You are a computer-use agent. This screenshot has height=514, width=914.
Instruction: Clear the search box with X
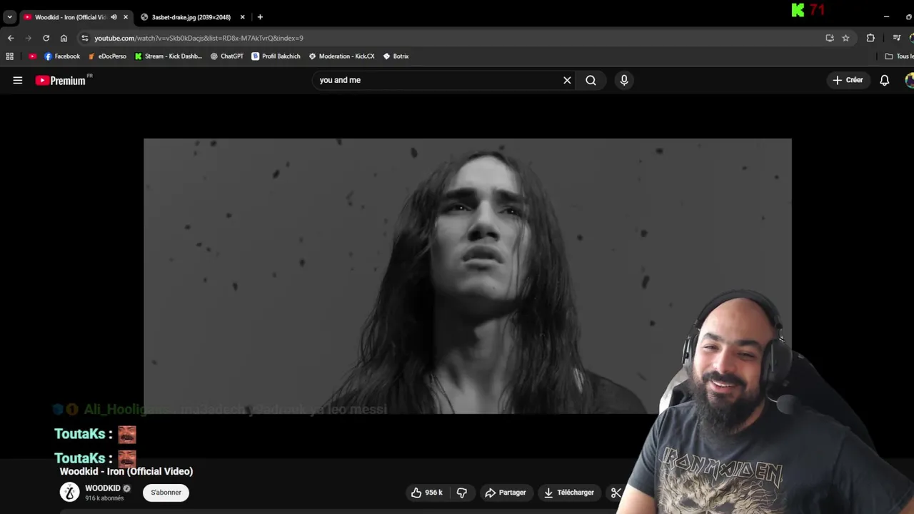[567, 80]
